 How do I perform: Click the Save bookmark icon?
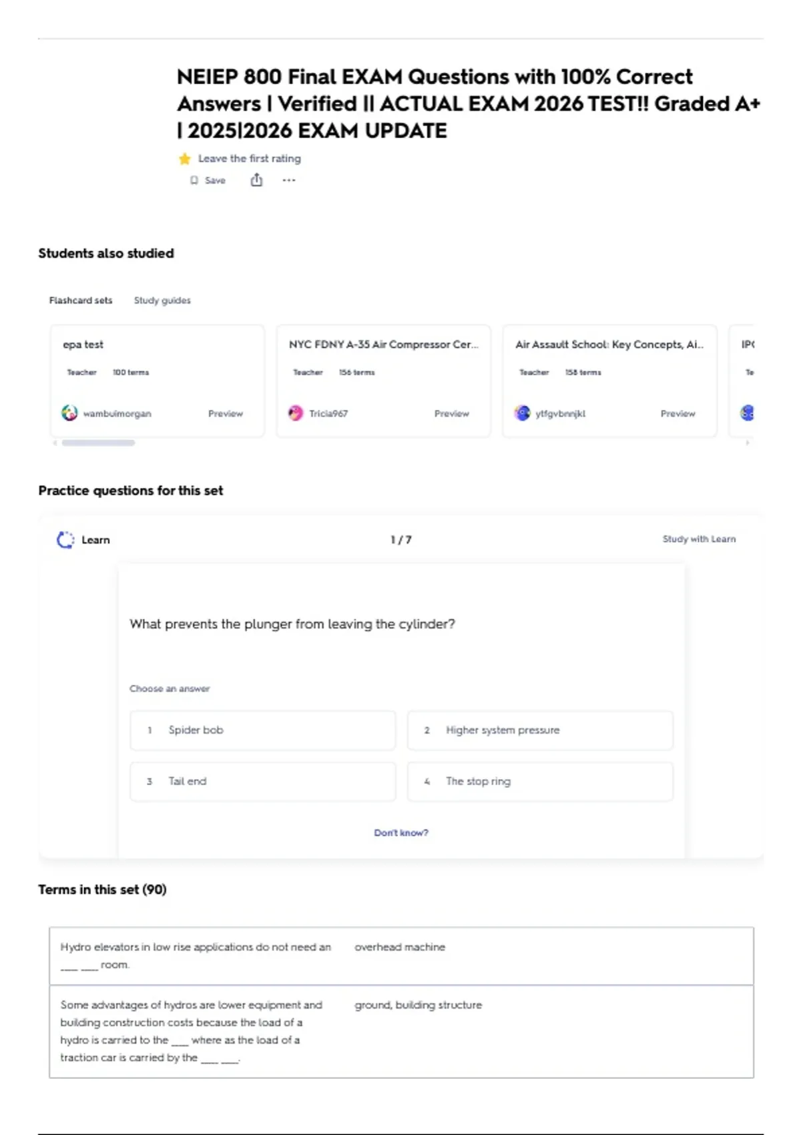[194, 180]
